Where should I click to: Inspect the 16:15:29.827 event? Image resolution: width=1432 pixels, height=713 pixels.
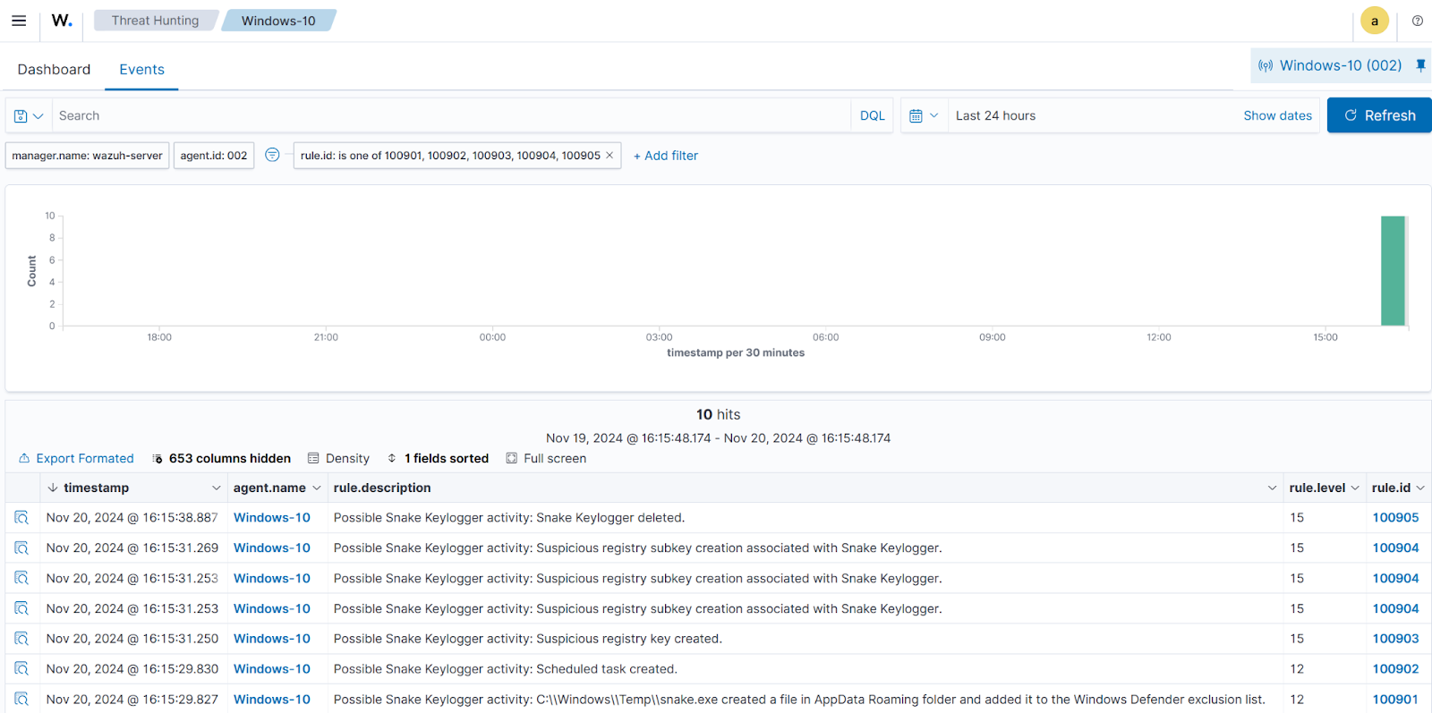pyautogui.click(x=21, y=700)
